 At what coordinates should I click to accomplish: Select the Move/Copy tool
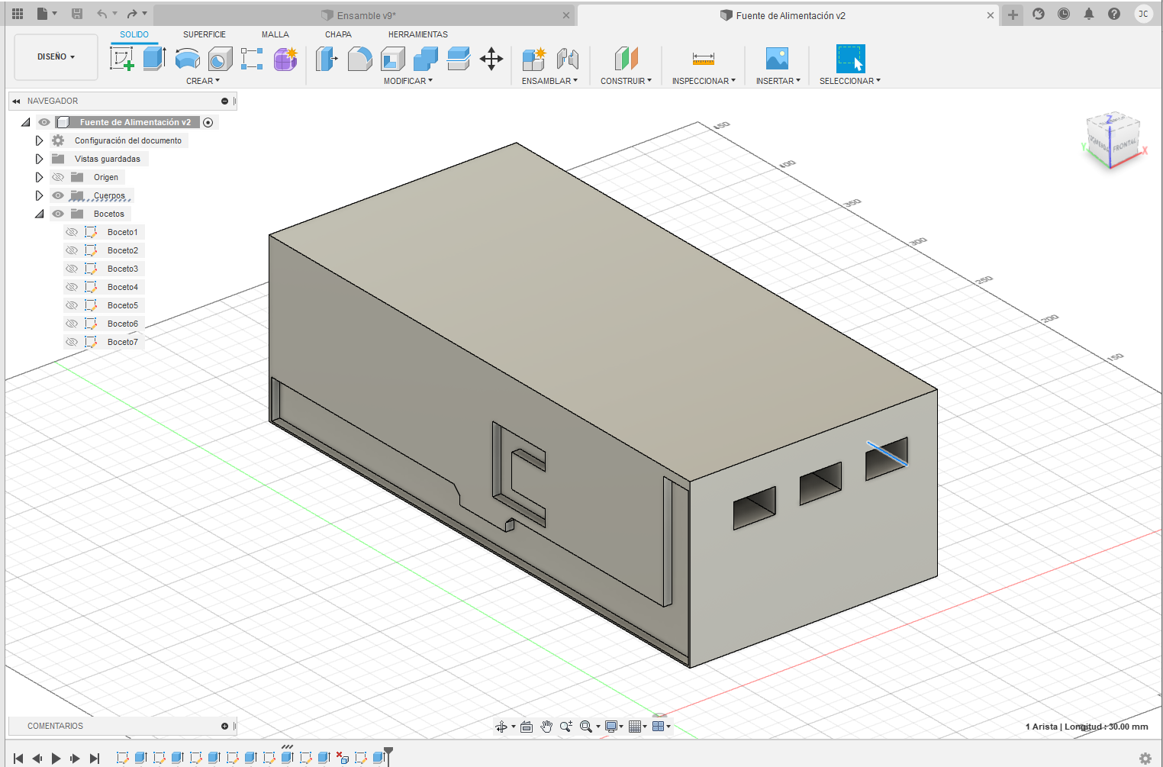coord(491,59)
